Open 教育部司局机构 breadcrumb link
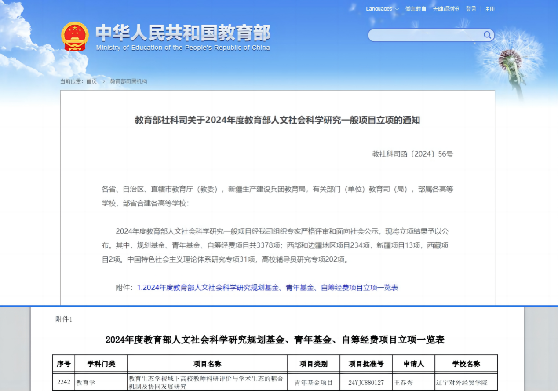Viewport: 558px width, 391px height. tap(128, 81)
